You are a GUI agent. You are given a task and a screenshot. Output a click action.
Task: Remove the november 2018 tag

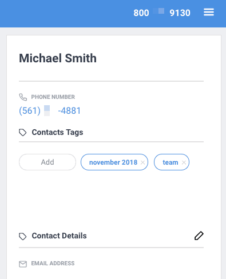[142, 162]
